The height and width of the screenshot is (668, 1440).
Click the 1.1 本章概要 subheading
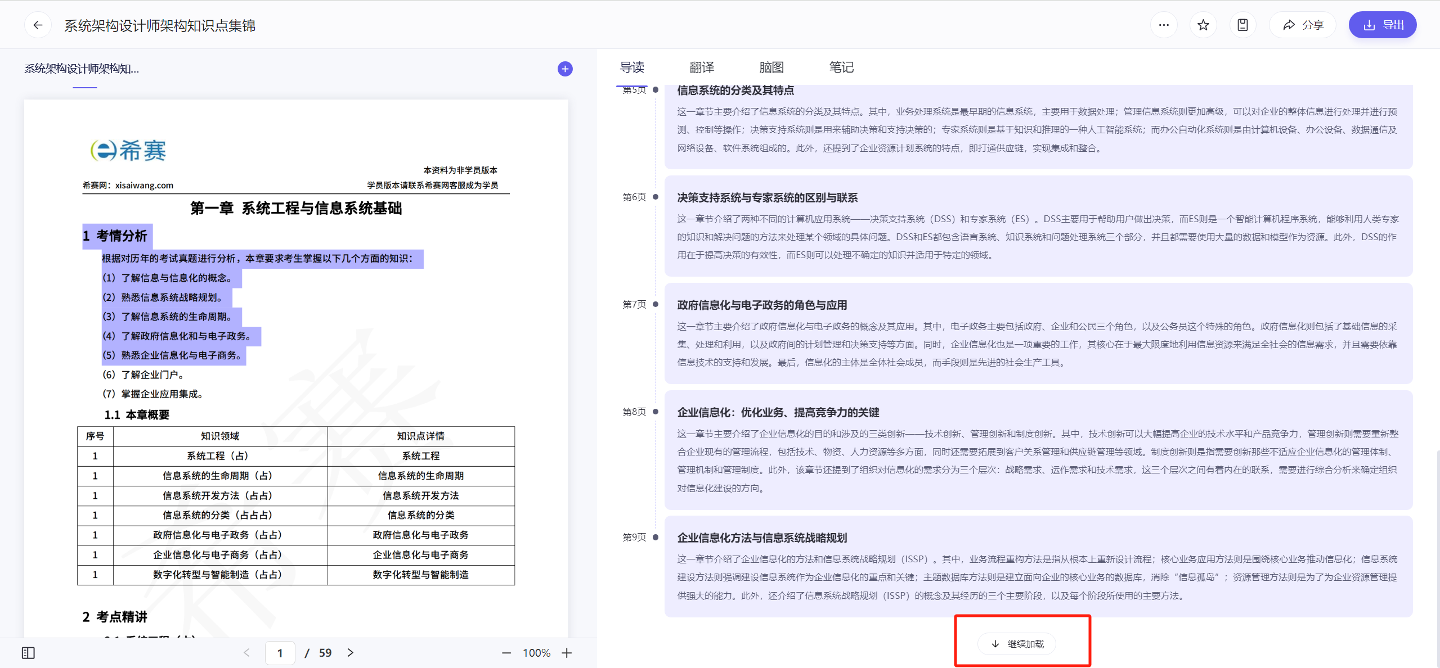click(x=137, y=415)
